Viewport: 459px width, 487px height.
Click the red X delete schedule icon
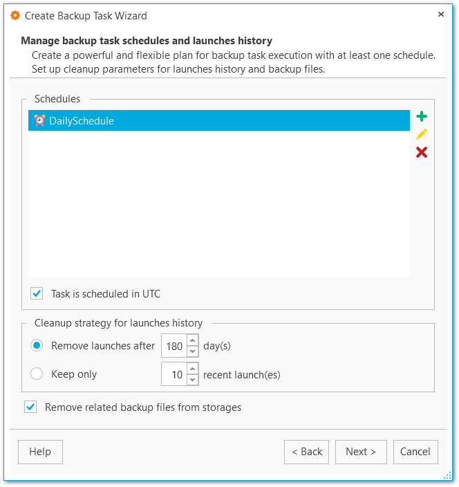[x=422, y=152]
